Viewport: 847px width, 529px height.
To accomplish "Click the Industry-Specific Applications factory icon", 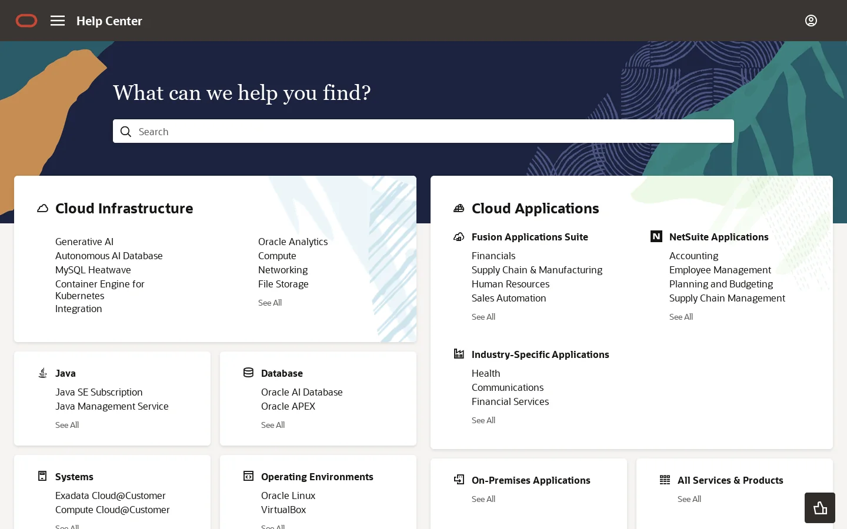I will coord(459,354).
